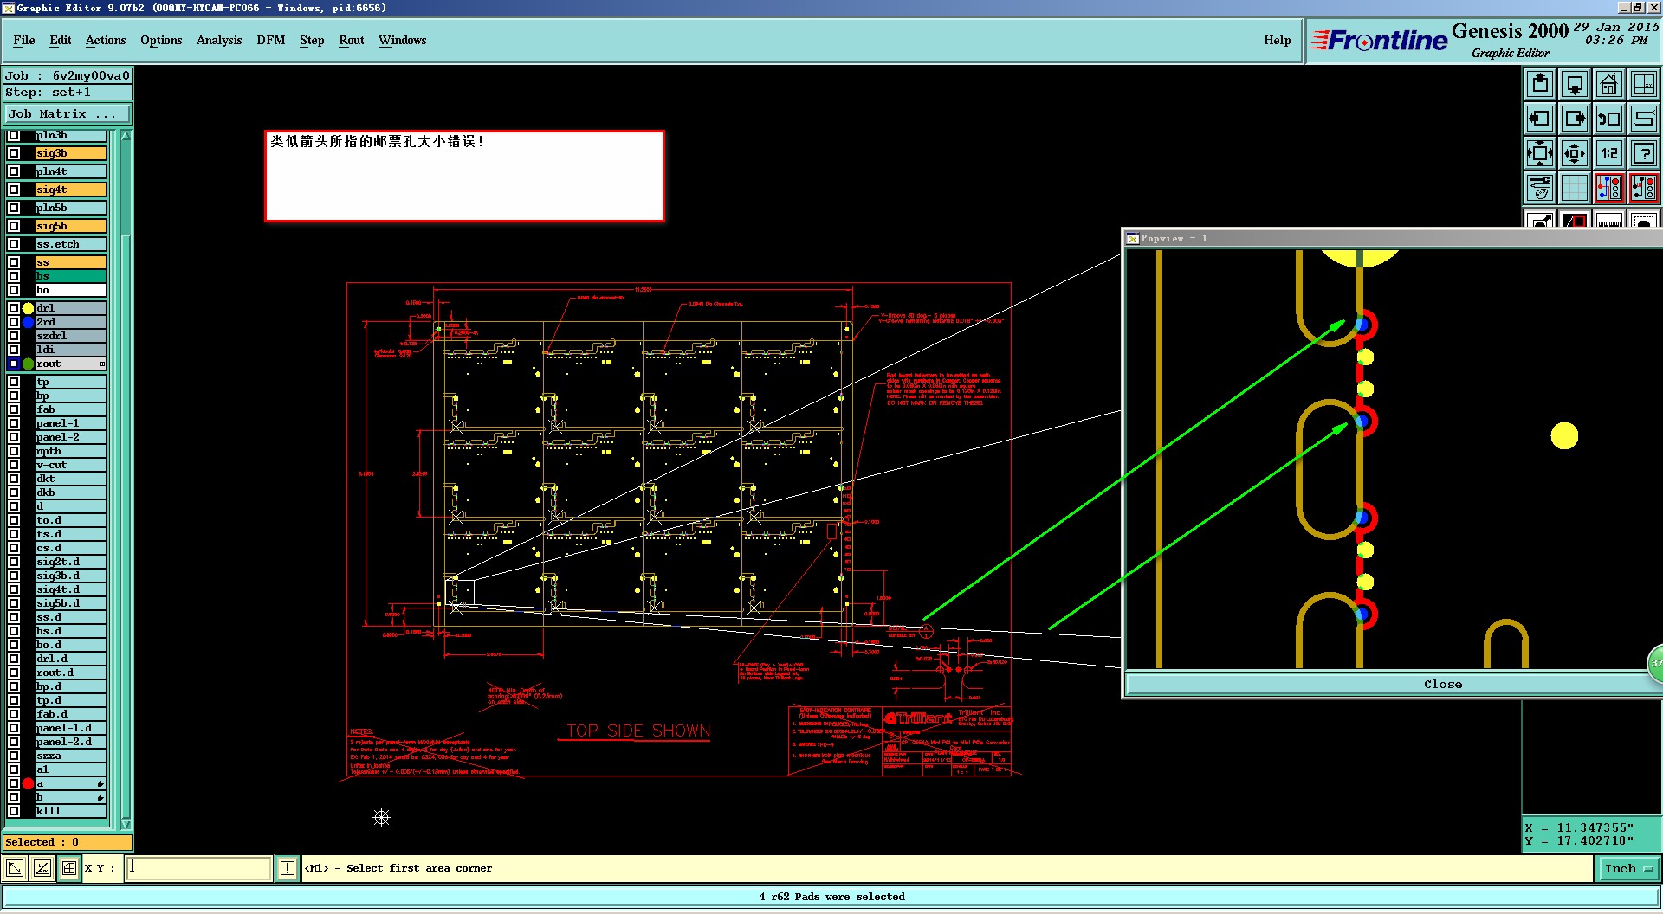The image size is (1663, 914).
Task: Click the zoom in icon
Action: pos(1540,153)
